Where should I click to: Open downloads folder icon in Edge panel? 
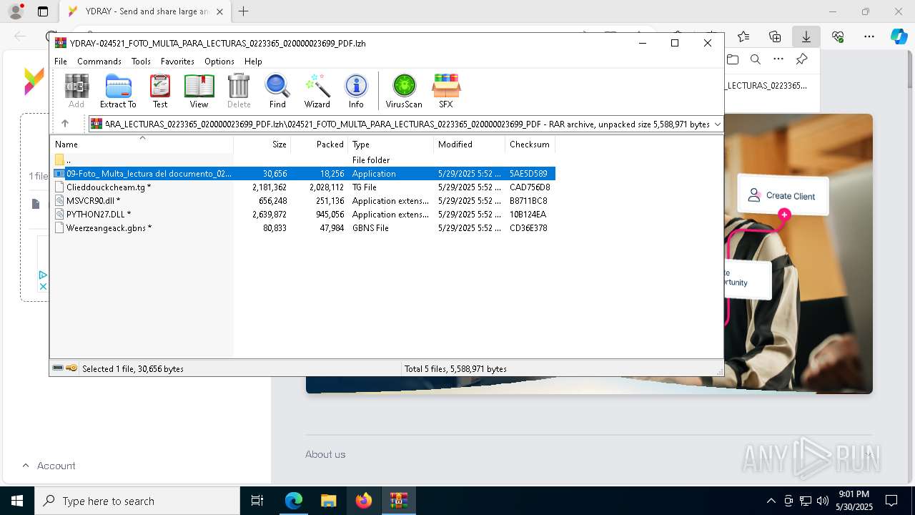point(733,59)
